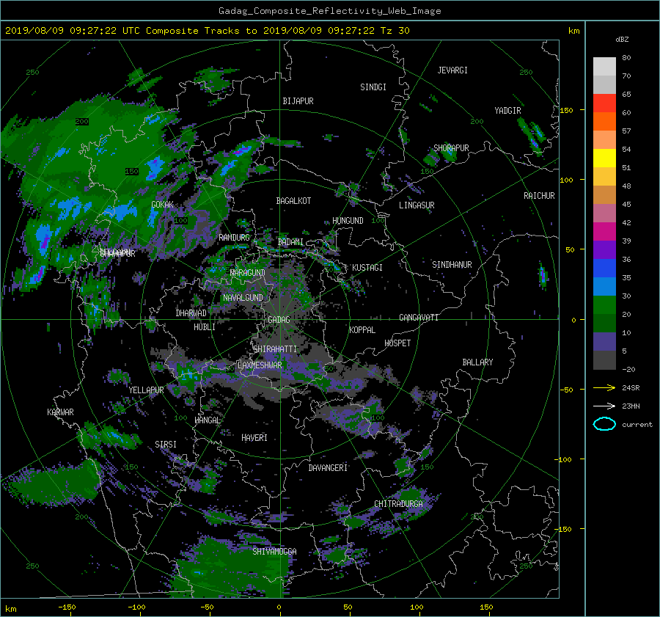This screenshot has height=617, width=660.
Task: Click the yellow 24SR arrow icon
Action: 604,387
